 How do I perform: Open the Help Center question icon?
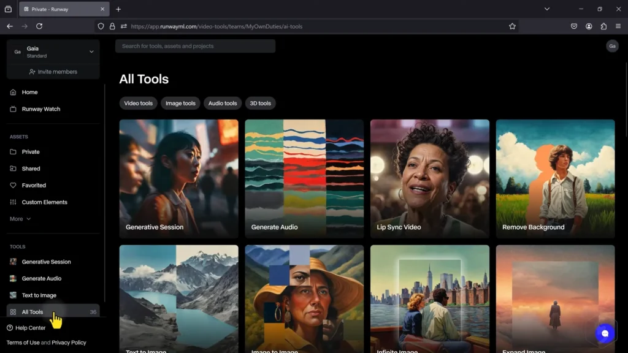pyautogui.click(x=10, y=328)
